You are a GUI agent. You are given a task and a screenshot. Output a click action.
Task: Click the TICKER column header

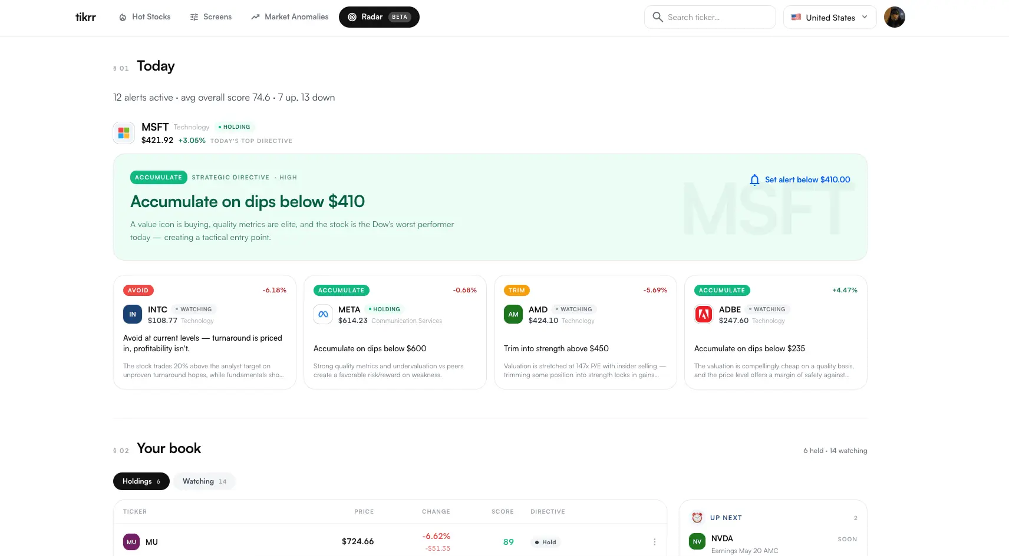click(135, 512)
